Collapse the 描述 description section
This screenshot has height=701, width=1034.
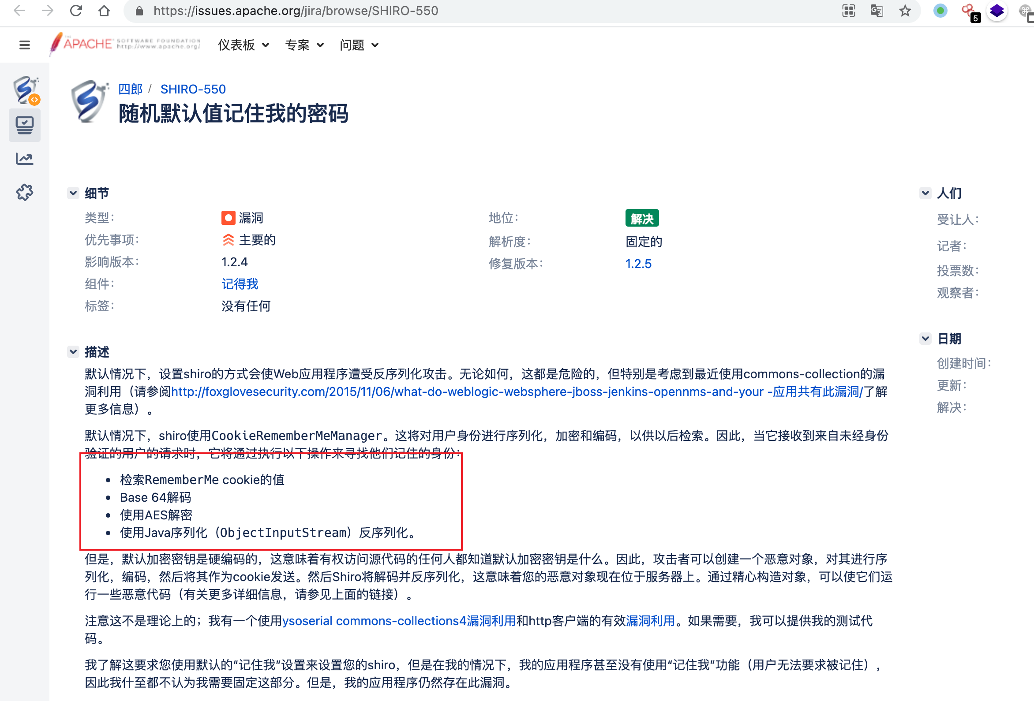(x=73, y=352)
